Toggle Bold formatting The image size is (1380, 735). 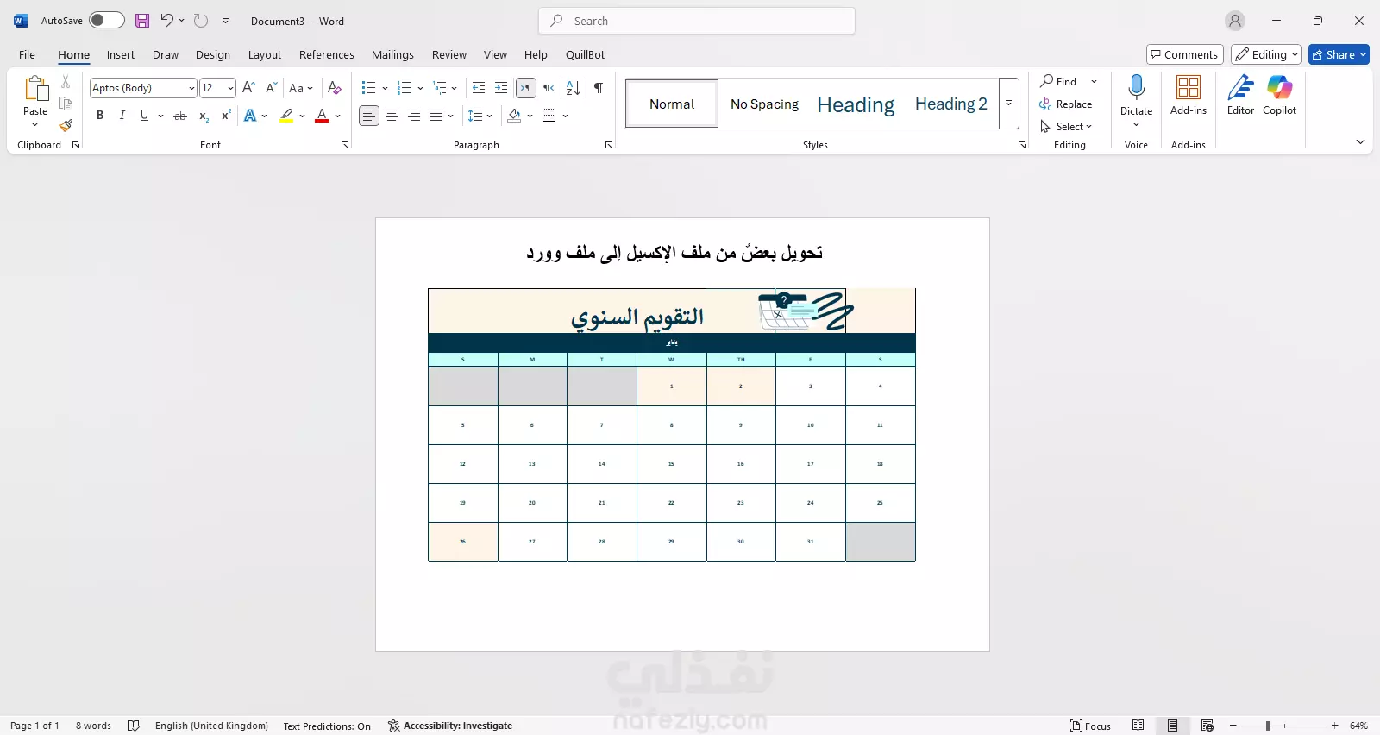tap(100, 116)
